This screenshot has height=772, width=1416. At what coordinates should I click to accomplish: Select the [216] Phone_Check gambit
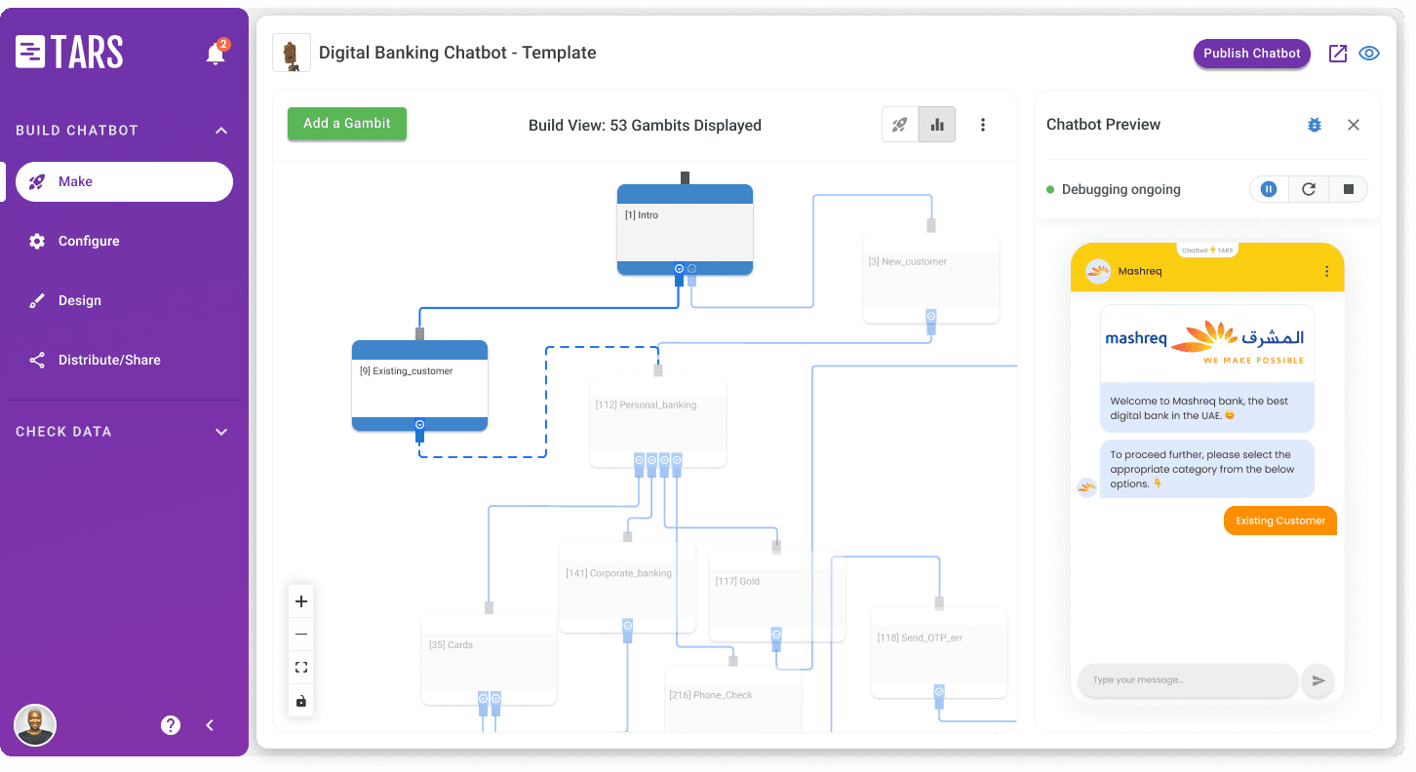733,699
